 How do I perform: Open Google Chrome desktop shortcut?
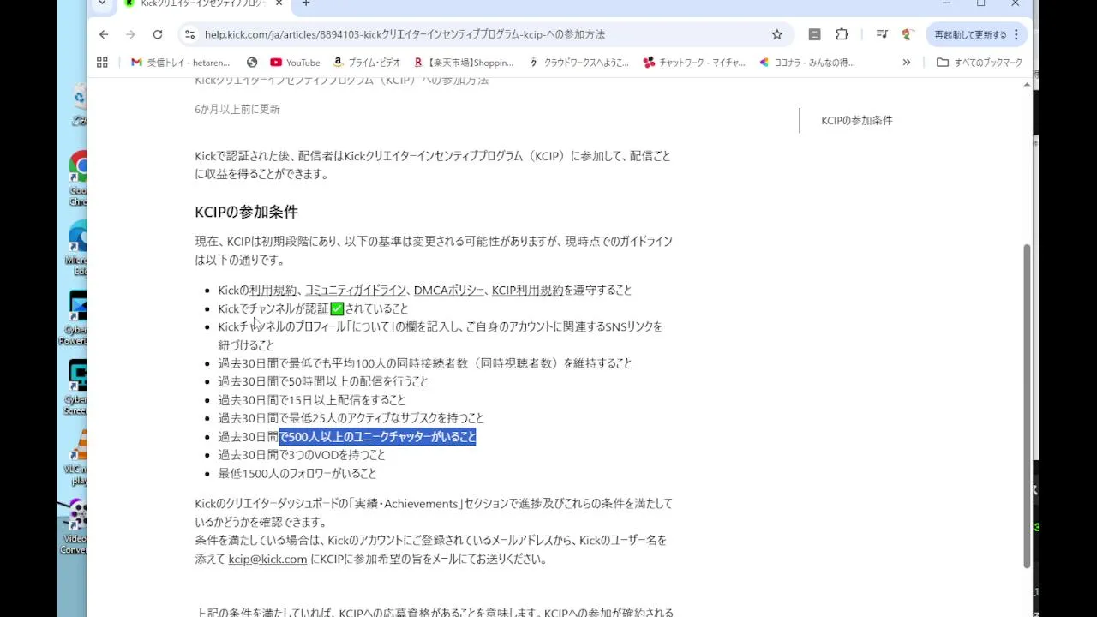pos(79,178)
